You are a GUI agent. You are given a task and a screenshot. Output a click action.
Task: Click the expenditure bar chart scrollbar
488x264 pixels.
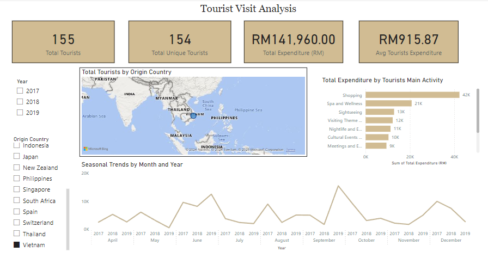point(478,110)
